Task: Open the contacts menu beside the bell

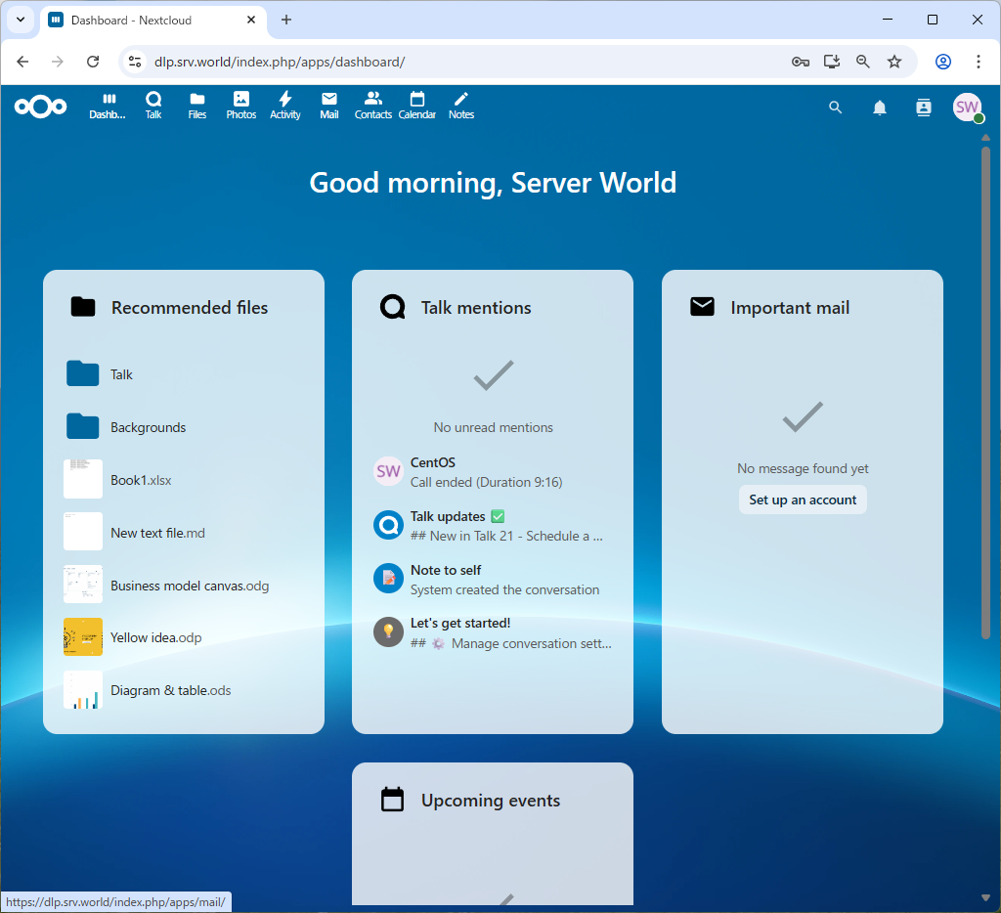Action: tap(923, 108)
